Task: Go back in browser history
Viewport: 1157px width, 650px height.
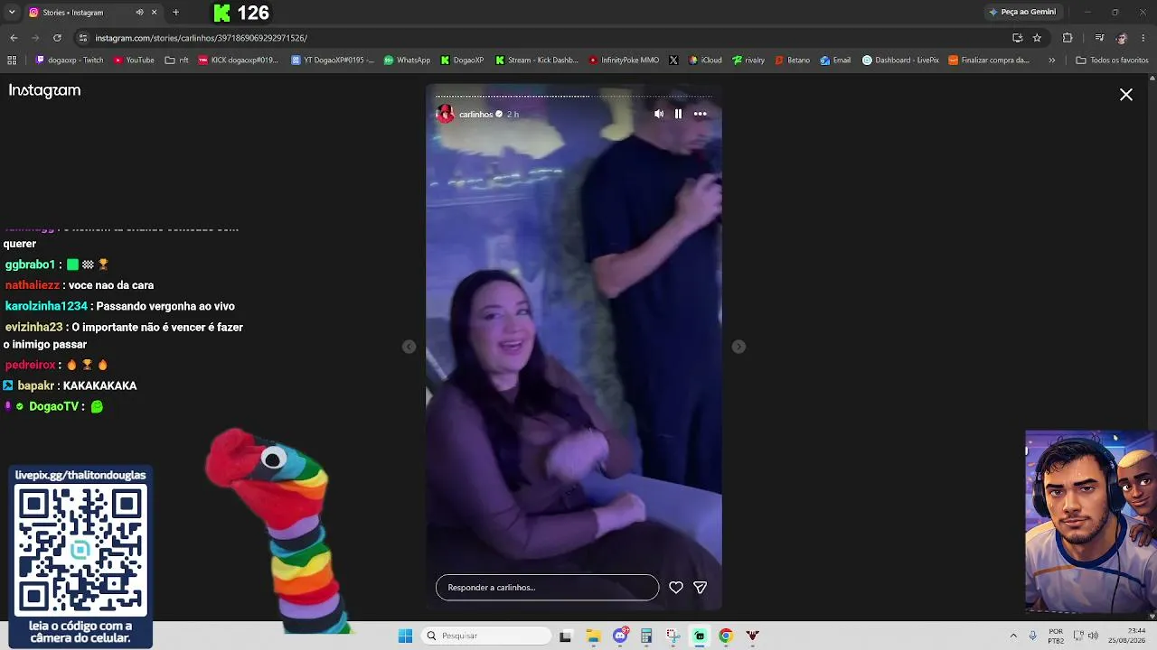Action: [14, 38]
